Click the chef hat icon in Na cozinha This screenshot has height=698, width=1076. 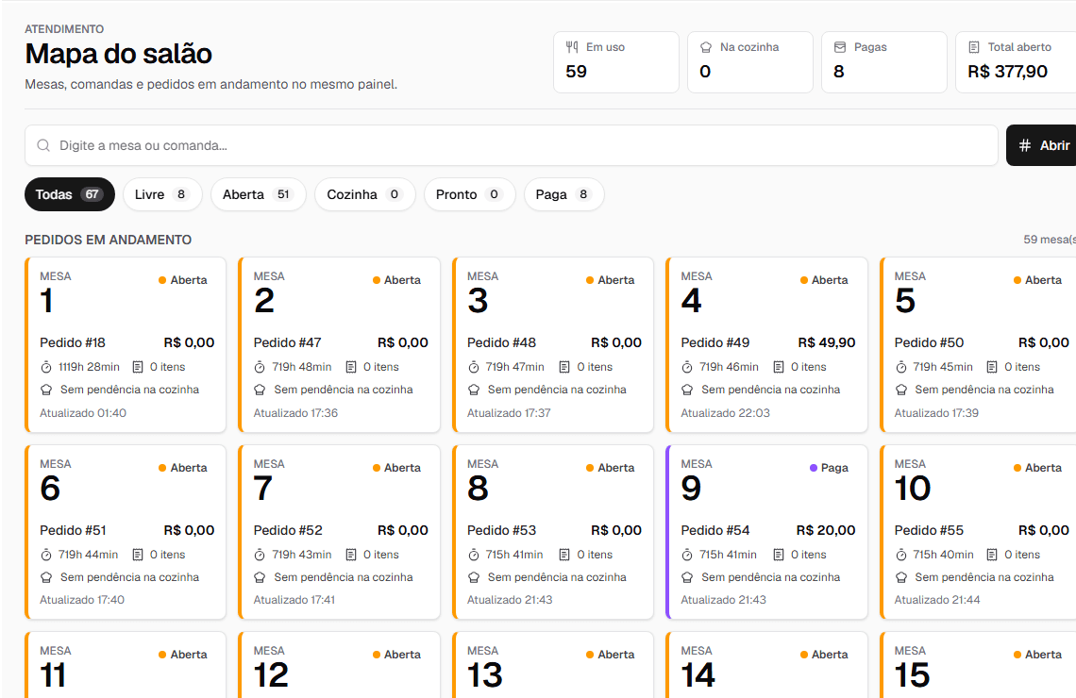pyautogui.click(x=705, y=47)
